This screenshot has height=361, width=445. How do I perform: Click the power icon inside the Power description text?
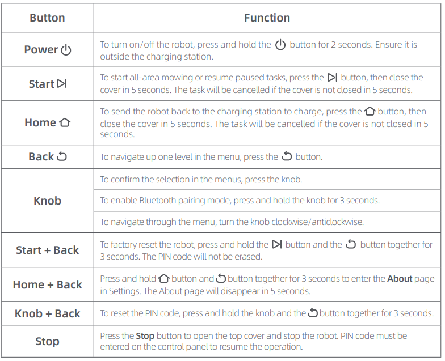tap(280, 45)
